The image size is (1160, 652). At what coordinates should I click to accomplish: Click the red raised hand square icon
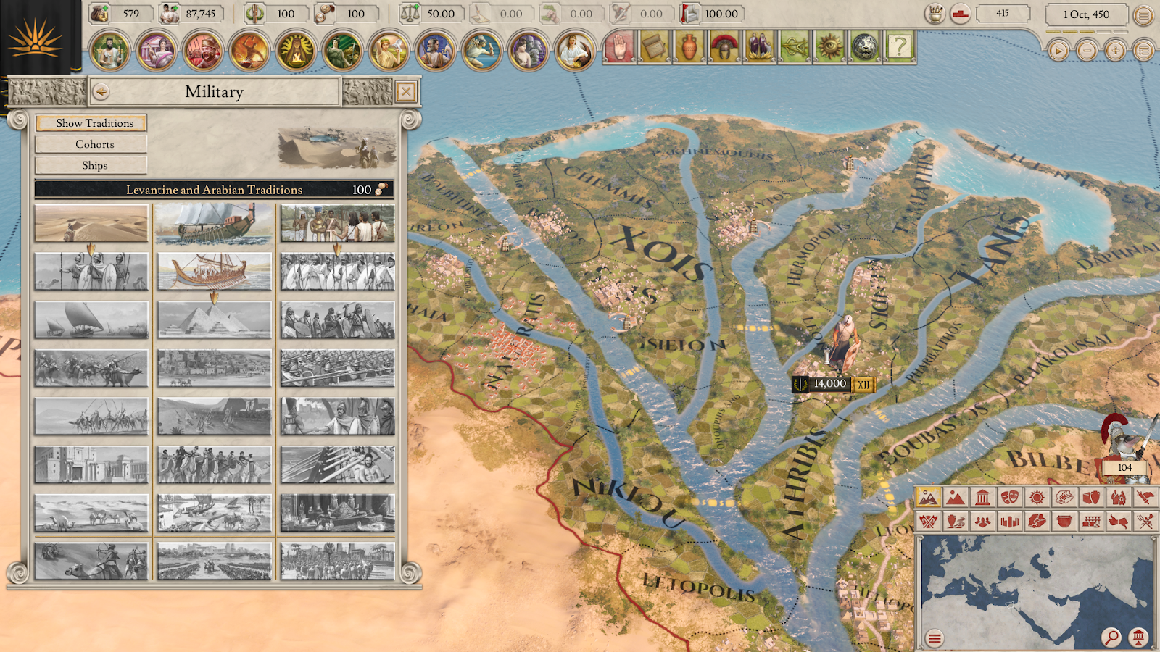[x=620, y=48]
